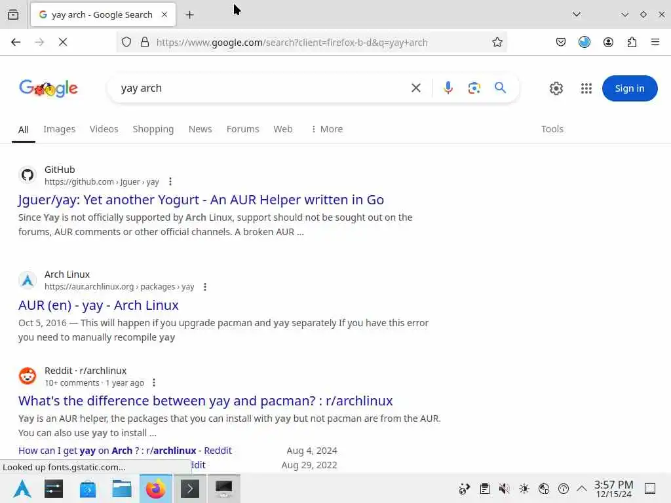Clear the Google search query with X
The image size is (671, 503).
pyautogui.click(x=416, y=88)
